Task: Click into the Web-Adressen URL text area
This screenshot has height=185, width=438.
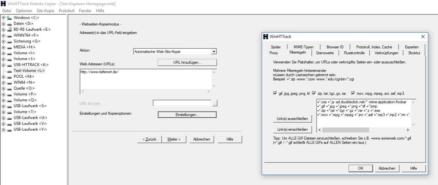Action: tap(145, 79)
